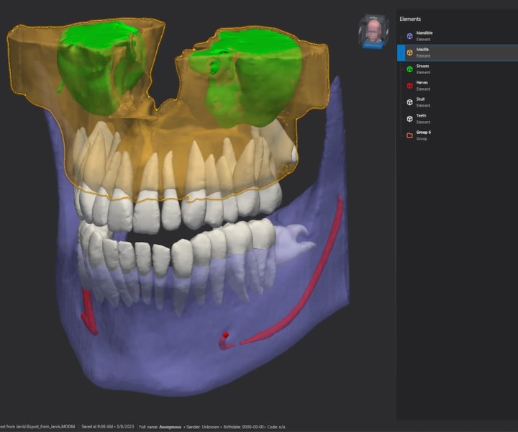Click the Elements panel heading
The width and height of the screenshot is (518, 432).
(410, 19)
